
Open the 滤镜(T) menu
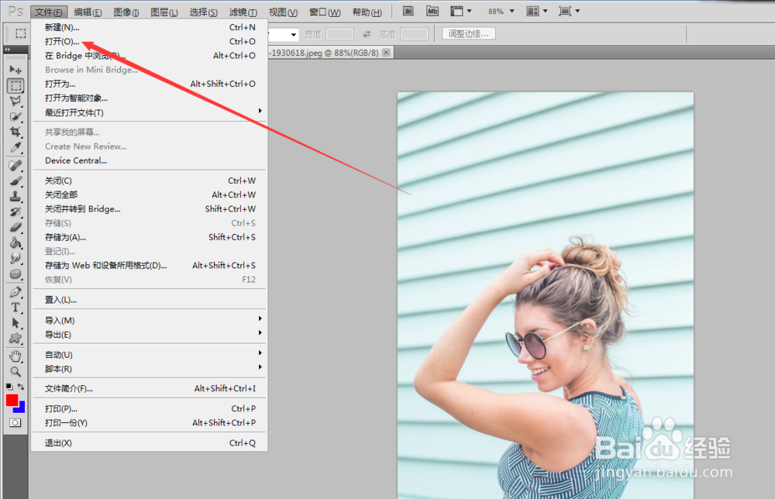pos(243,12)
